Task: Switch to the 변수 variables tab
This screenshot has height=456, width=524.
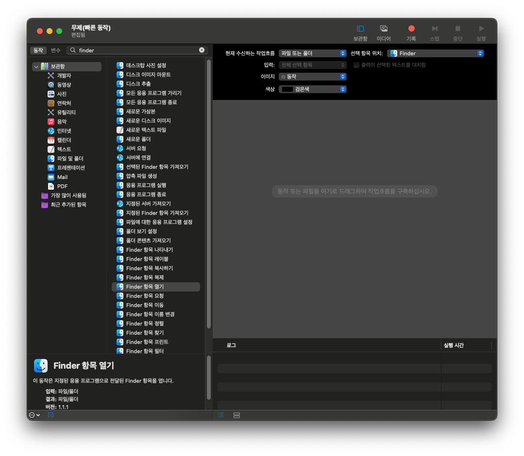Action: [55, 50]
